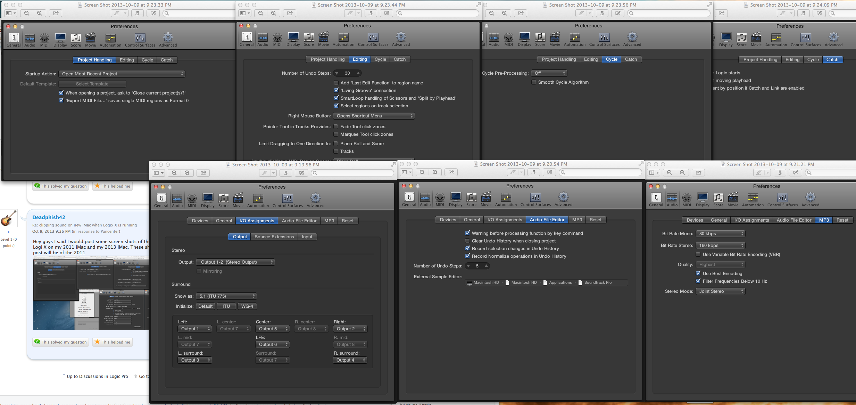Enable the Smooth Cycle Algorithm checkbox
The height and width of the screenshot is (405, 856).
(x=534, y=82)
